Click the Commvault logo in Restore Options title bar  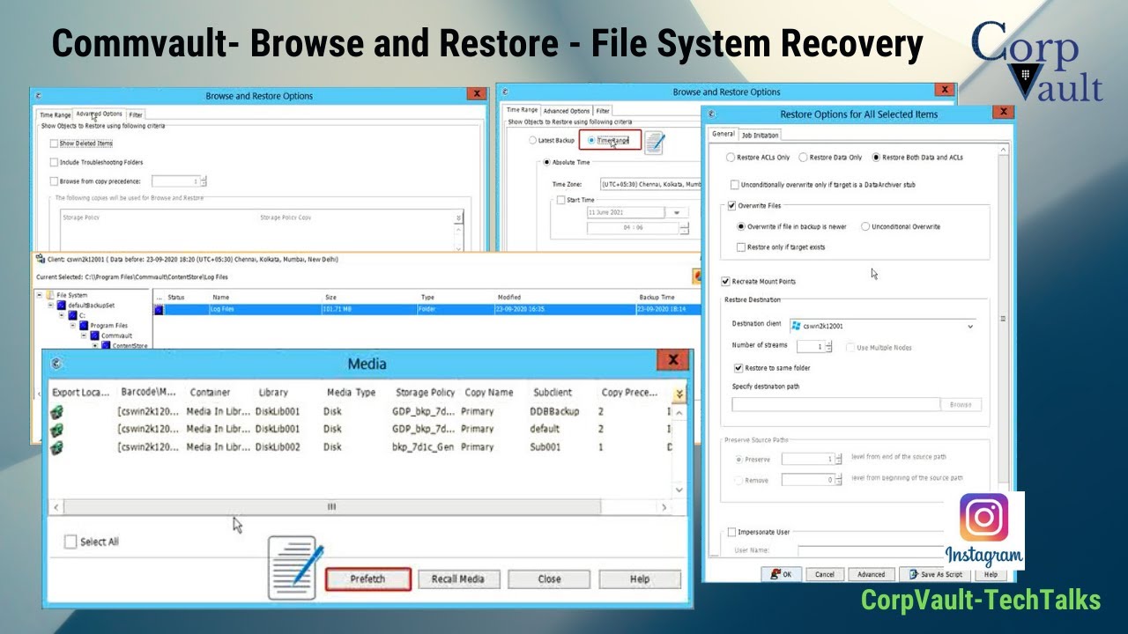click(712, 114)
